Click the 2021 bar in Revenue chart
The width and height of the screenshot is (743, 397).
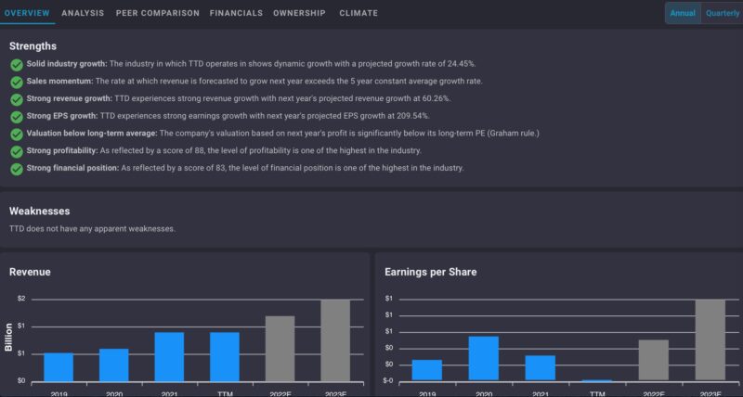point(169,357)
